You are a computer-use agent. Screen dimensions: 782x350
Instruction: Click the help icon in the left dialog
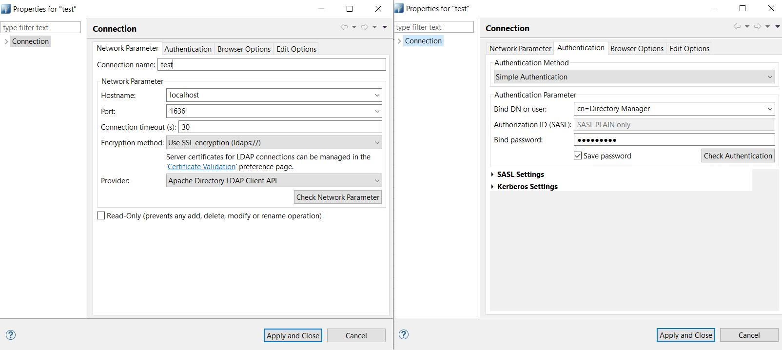coord(11,335)
